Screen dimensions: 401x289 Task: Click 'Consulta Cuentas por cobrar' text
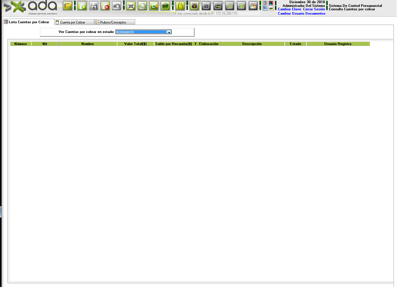[352, 9]
